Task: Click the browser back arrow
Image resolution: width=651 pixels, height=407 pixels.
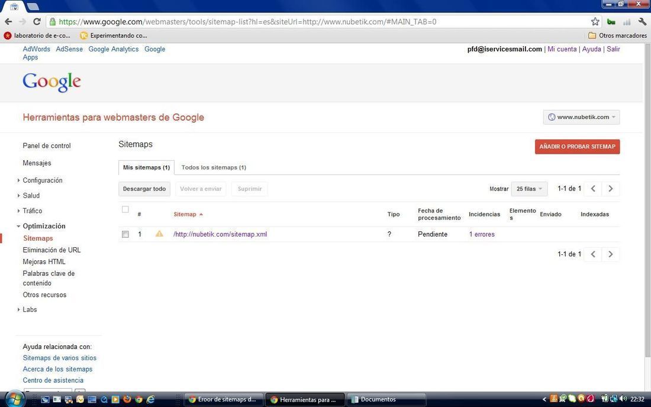Action: click(8, 21)
